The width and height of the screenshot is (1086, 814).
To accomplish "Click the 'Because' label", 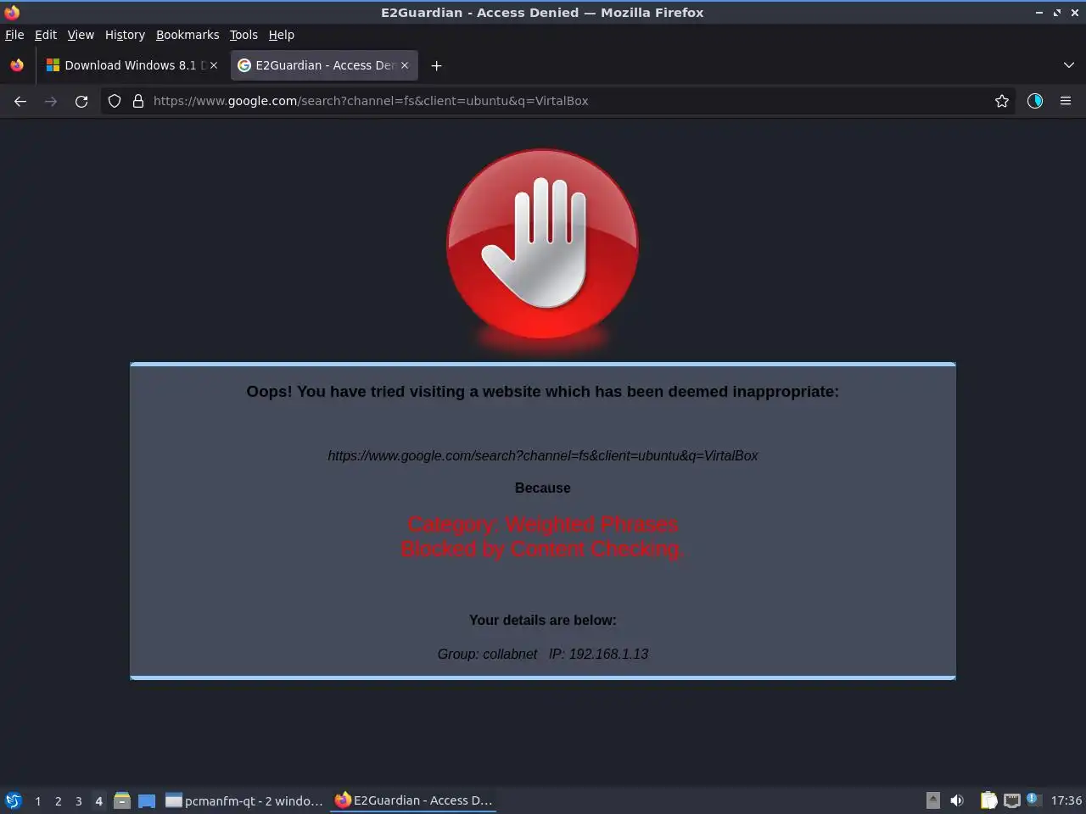I will click(x=543, y=488).
